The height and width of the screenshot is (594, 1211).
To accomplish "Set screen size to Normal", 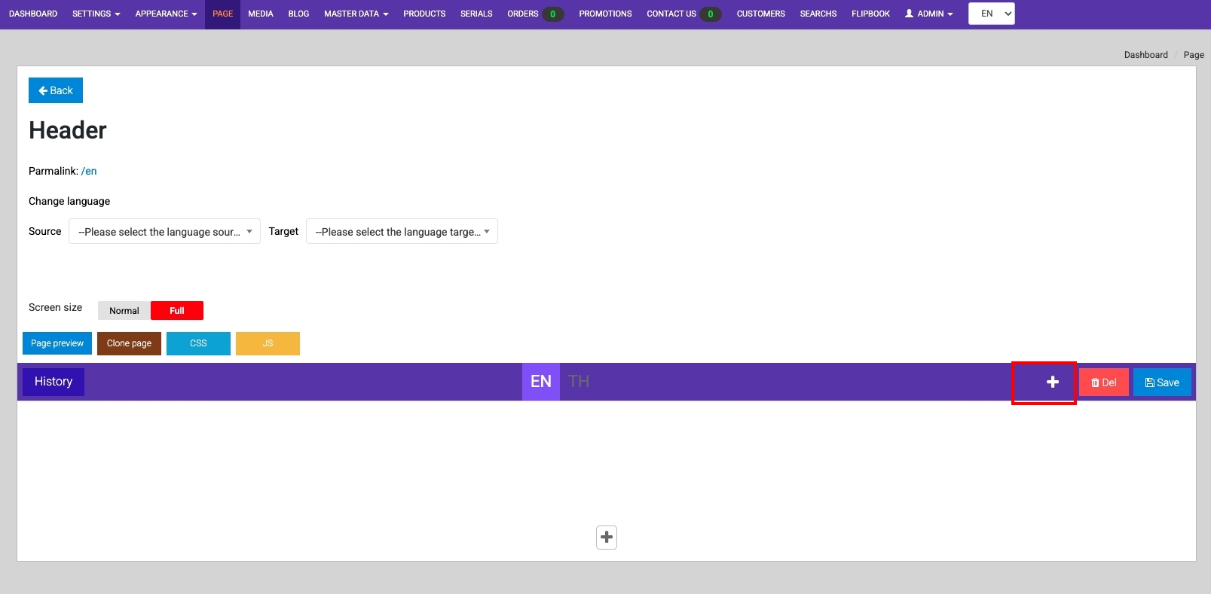I will pos(124,311).
